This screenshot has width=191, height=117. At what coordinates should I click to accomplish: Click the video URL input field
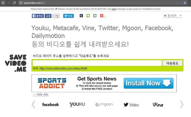[97, 63]
